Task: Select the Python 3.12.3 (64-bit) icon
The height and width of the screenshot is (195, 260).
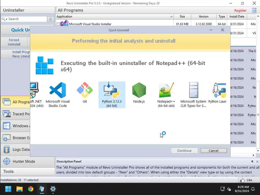Action: click(x=112, y=90)
